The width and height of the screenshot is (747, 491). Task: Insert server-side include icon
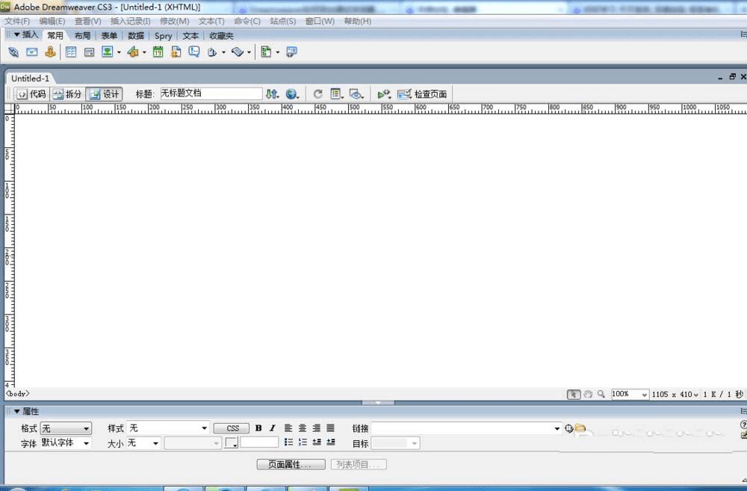click(x=176, y=52)
